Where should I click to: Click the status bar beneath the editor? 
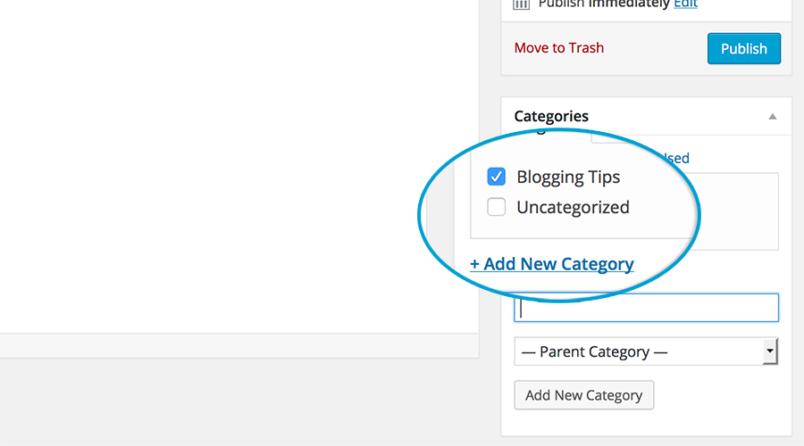pyautogui.click(x=239, y=345)
